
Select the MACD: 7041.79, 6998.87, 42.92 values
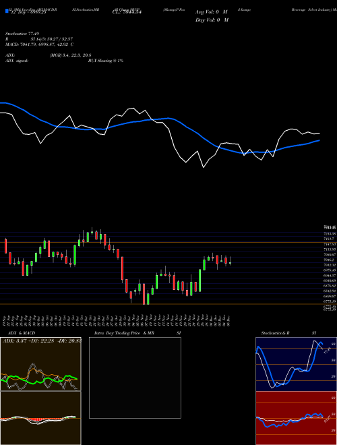point(40,44)
